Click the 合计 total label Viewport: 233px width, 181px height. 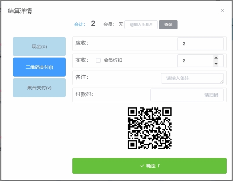tap(80, 24)
